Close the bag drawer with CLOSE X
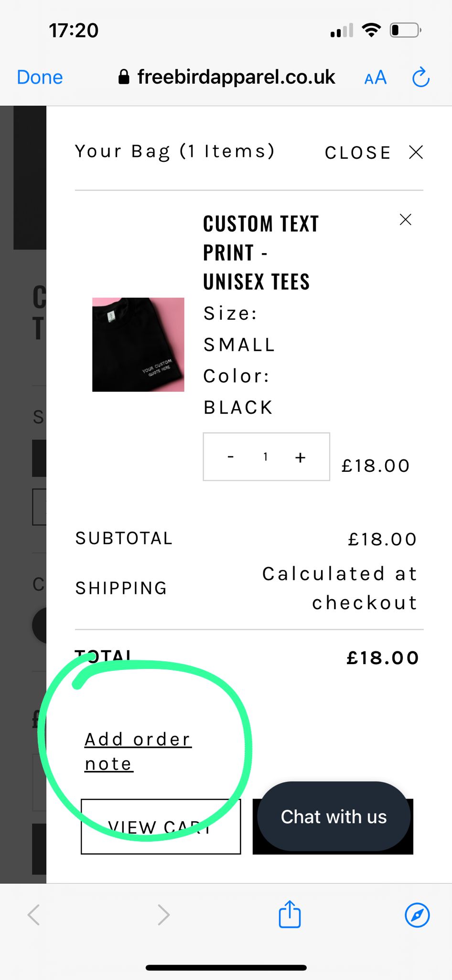Image resolution: width=452 pixels, height=980 pixels. (374, 153)
